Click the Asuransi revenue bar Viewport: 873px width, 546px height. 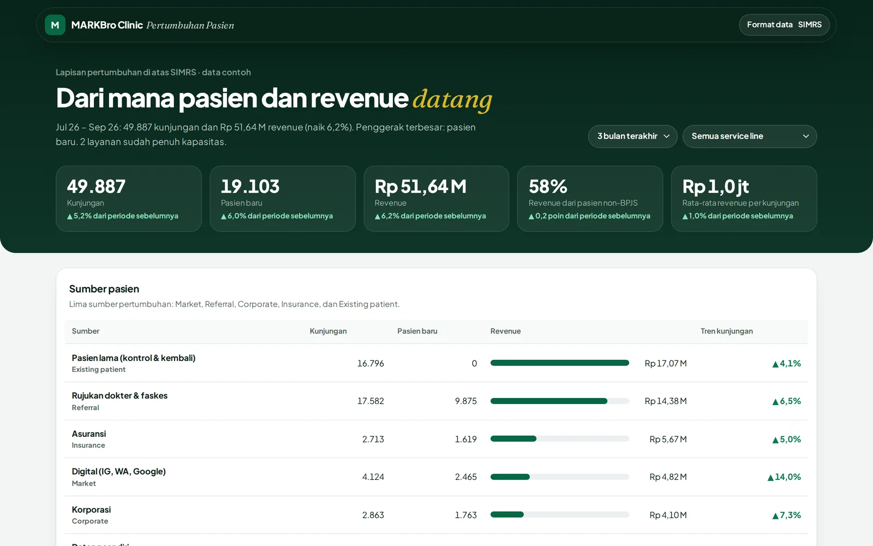560,439
